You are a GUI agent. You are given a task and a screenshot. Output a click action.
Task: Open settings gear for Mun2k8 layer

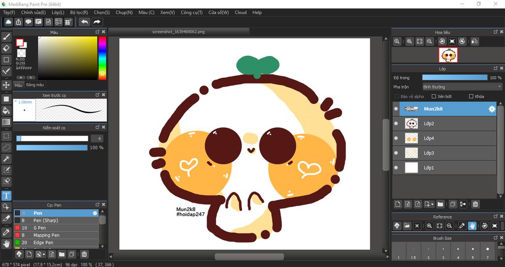pyautogui.click(x=492, y=109)
